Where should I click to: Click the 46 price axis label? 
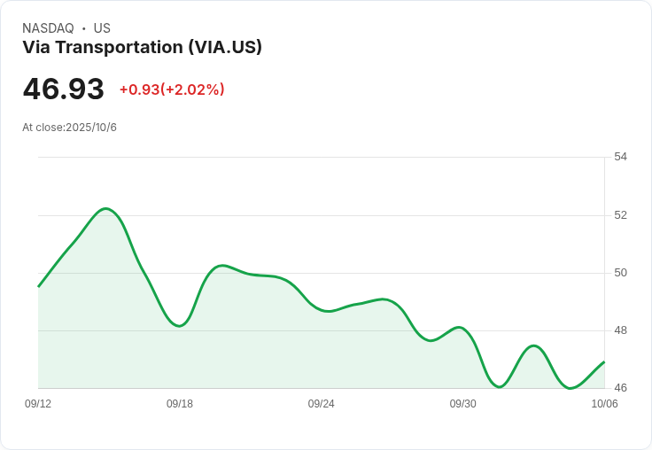(x=620, y=388)
